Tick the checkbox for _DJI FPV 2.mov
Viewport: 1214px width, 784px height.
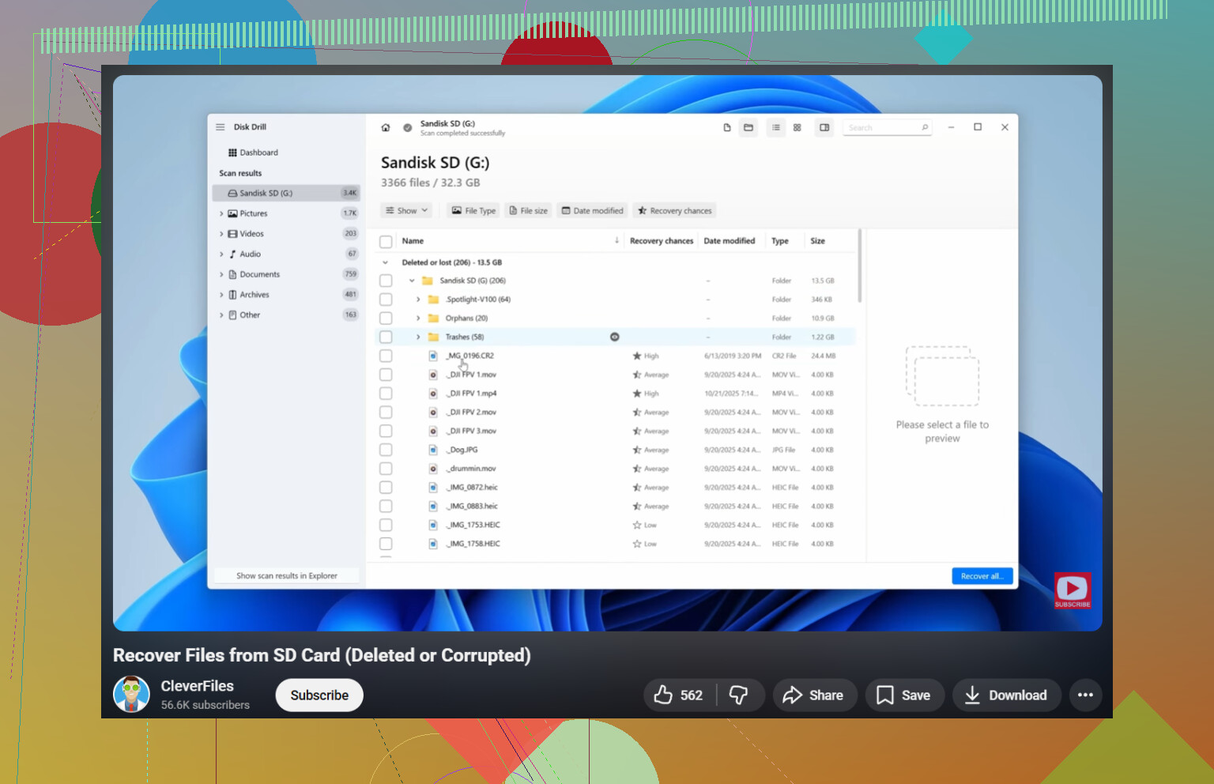386,413
